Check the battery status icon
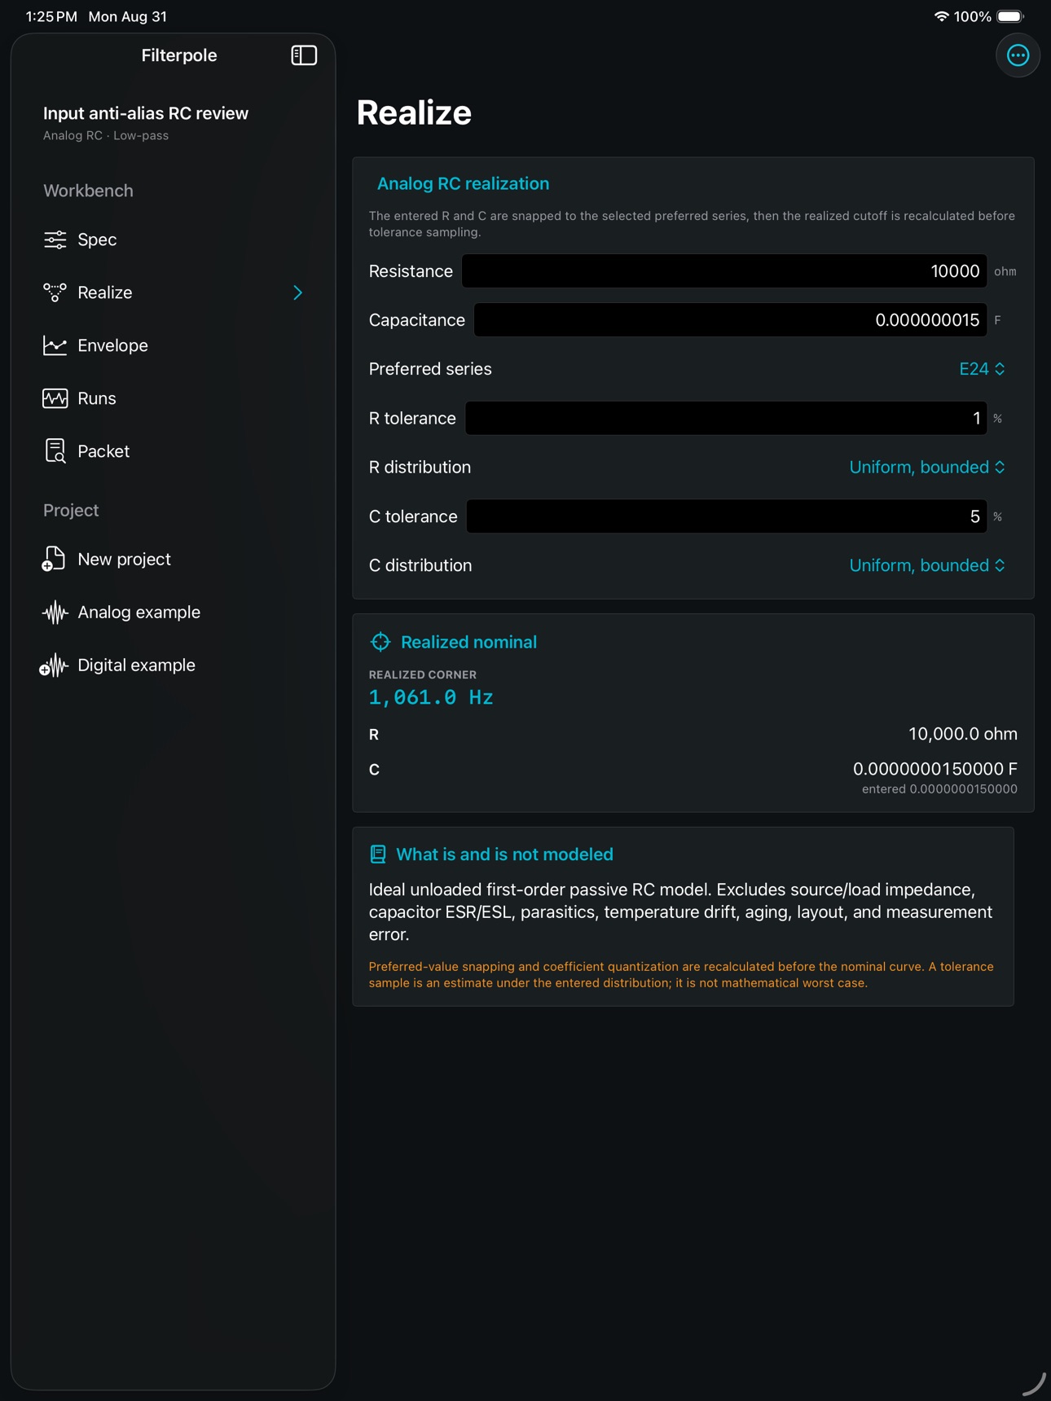This screenshot has width=1051, height=1401. click(1011, 16)
